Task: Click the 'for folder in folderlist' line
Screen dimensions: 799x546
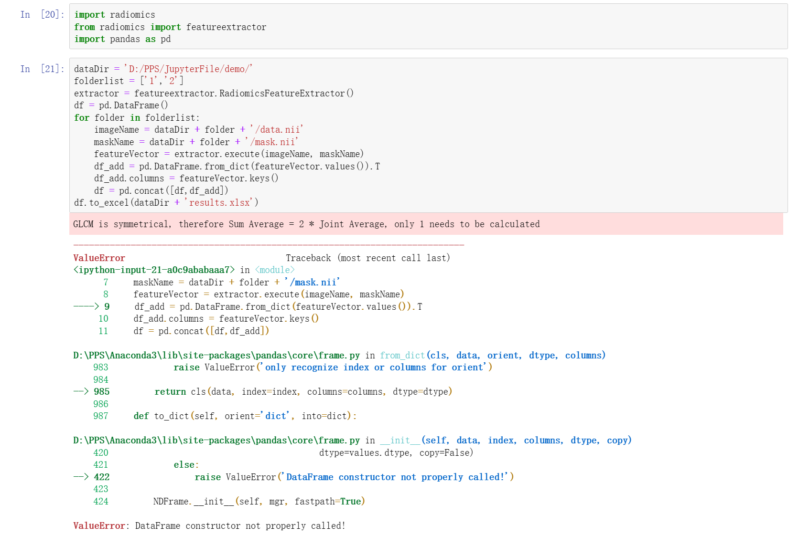Action: tap(137, 118)
